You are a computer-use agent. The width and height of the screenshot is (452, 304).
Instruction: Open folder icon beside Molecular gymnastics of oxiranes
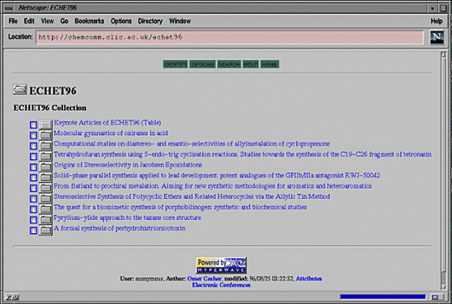46,135
